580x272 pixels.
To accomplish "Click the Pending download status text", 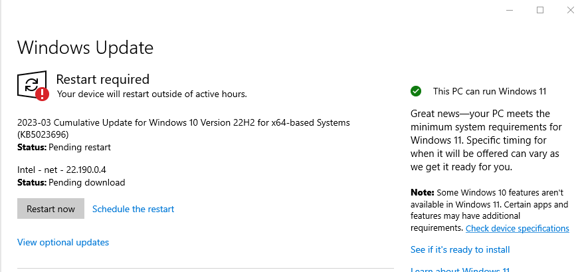I will 87,182.
